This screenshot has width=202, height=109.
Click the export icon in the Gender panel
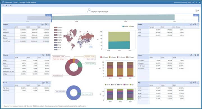pyautogui.click(x=191, y=24)
